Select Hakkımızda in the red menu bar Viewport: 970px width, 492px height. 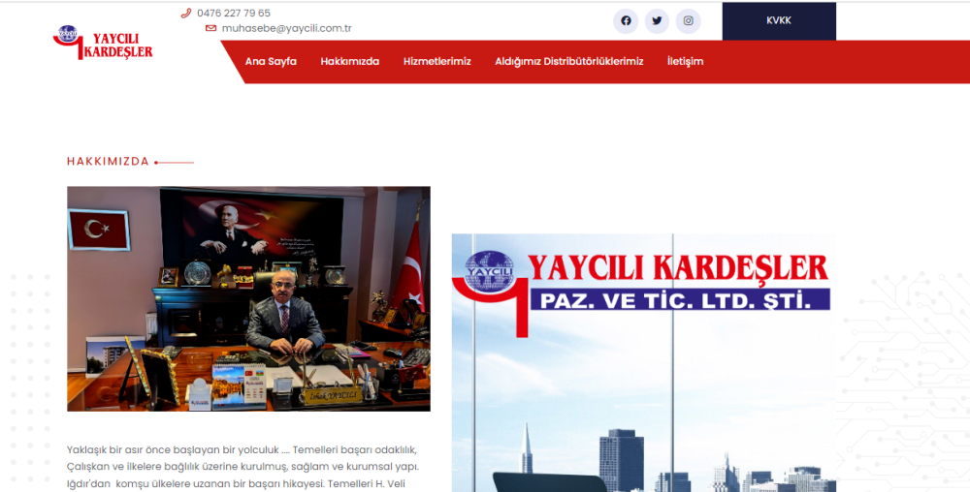coord(349,61)
